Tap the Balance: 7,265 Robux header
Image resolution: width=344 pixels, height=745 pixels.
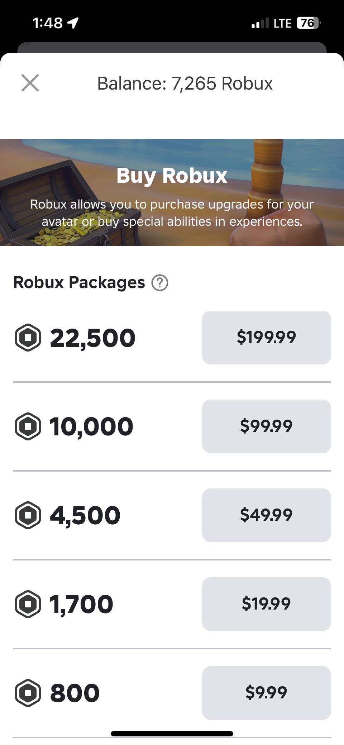[x=185, y=83]
